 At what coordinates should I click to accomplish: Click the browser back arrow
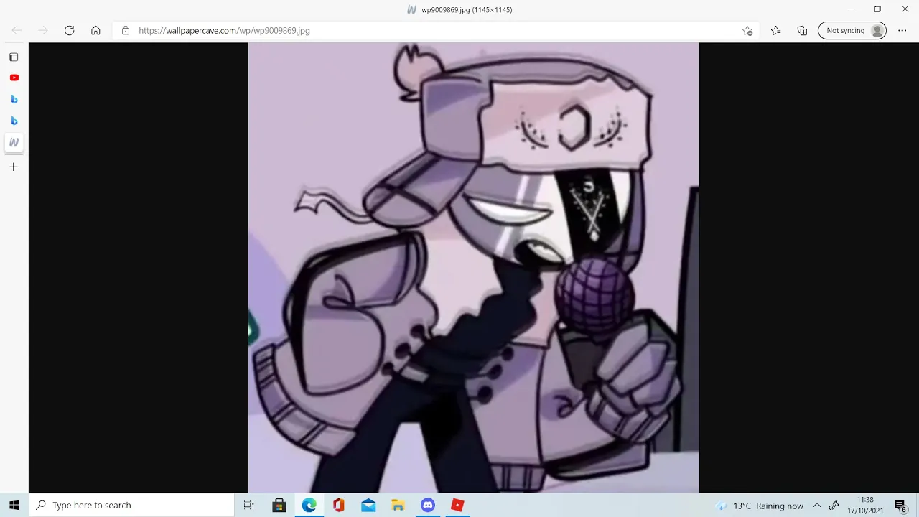point(17,31)
